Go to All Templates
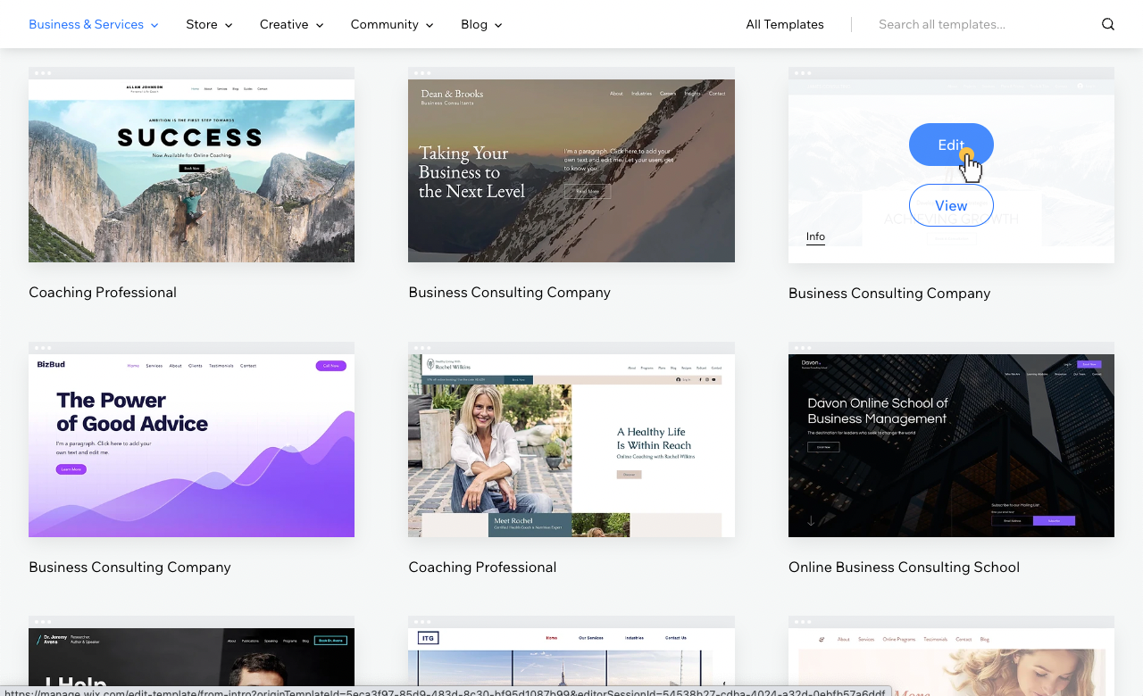The height and width of the screenshot is (696, 1143). pyautogui.click(x=785, y=24)
